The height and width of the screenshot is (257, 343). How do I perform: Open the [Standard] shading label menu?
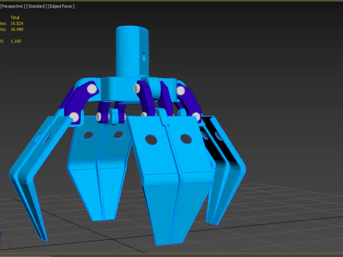click(x=36, y=6)
